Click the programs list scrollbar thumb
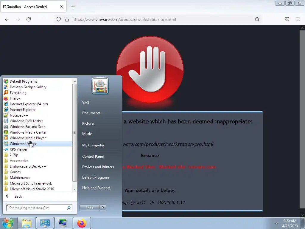Screen dimensions: 305x229 pyautogui.click(x=74, y=133)
